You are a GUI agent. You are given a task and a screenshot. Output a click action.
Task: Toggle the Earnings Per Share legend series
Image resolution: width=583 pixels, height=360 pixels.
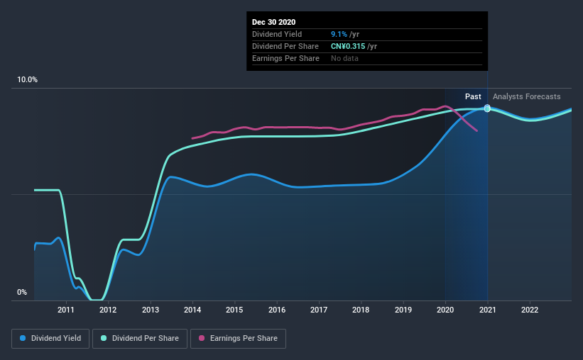tap(239, 339)
